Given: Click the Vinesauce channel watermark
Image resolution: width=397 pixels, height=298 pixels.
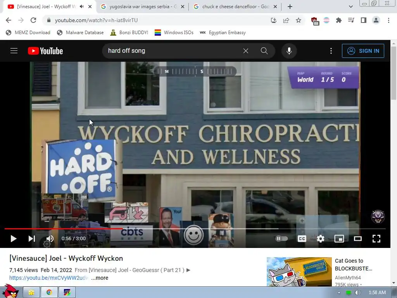Looking at the screenshot, I should pyautogui.click(x=378, y=217).
